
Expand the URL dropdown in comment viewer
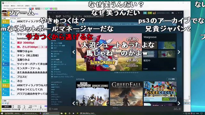point(28,8)
